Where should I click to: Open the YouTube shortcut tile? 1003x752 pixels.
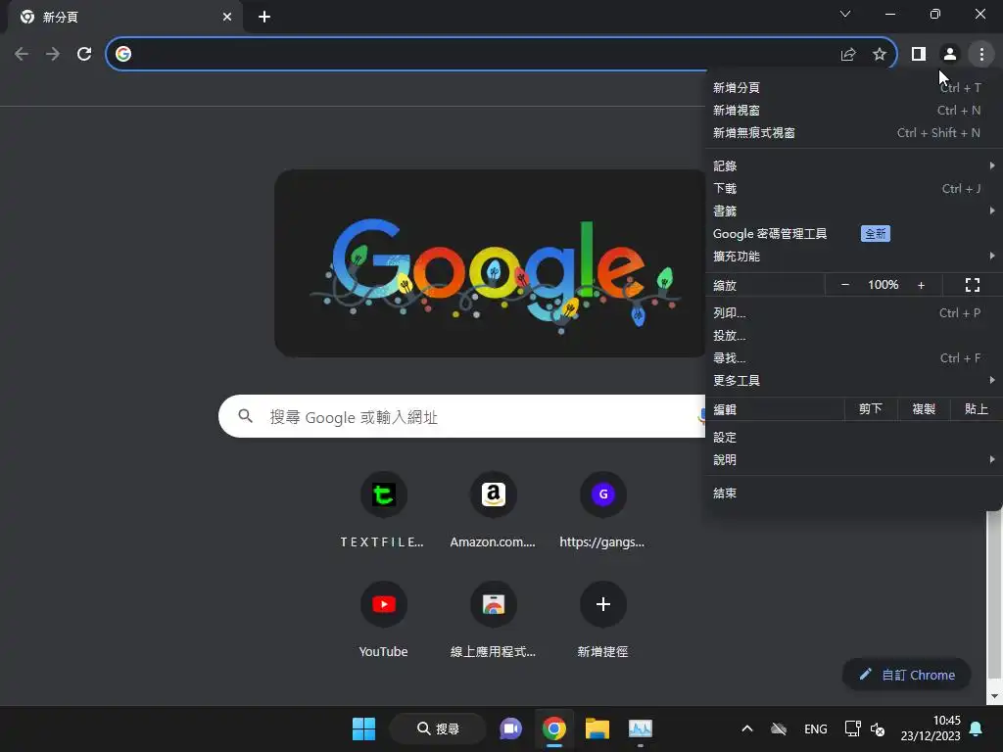[383, 620]
